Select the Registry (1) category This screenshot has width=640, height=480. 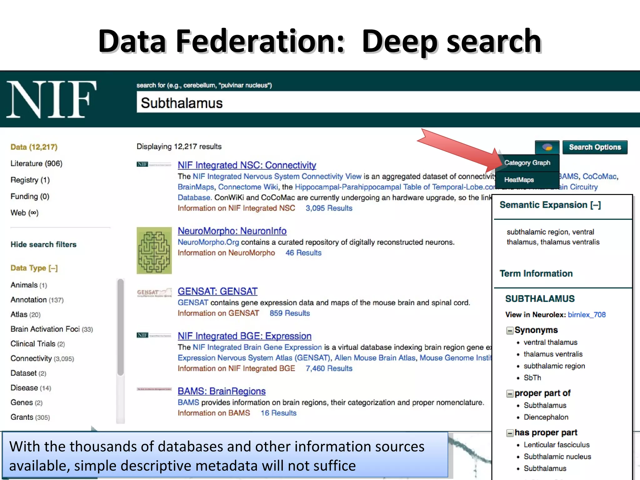point(30,180)
